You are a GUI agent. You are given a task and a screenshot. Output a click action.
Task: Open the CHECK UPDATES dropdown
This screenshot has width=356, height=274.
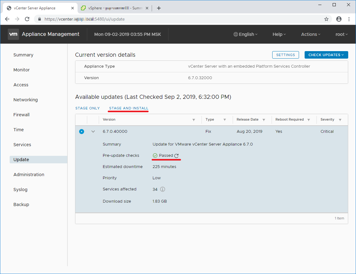(326, 55)
